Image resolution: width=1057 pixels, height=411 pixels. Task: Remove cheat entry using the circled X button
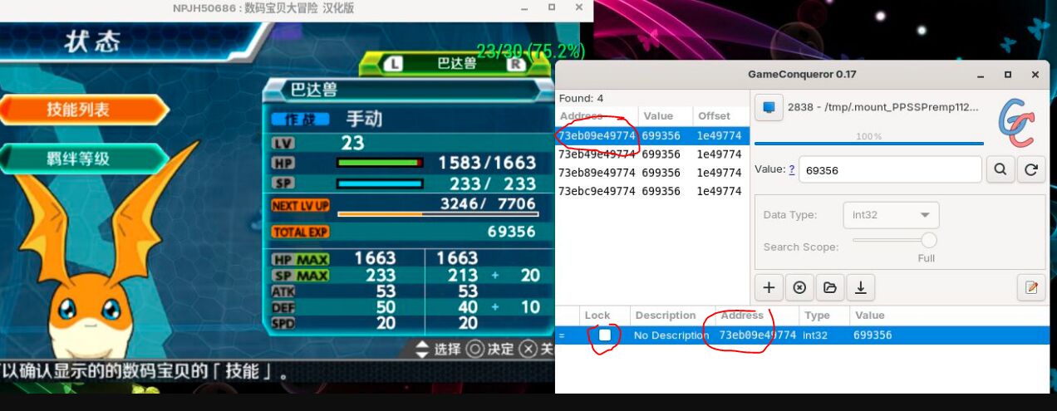click(x=799, y=287)
